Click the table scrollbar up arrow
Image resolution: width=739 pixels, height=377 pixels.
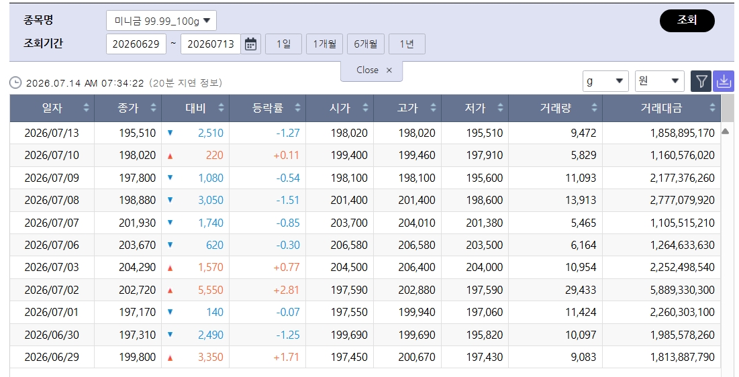[726, 131]
